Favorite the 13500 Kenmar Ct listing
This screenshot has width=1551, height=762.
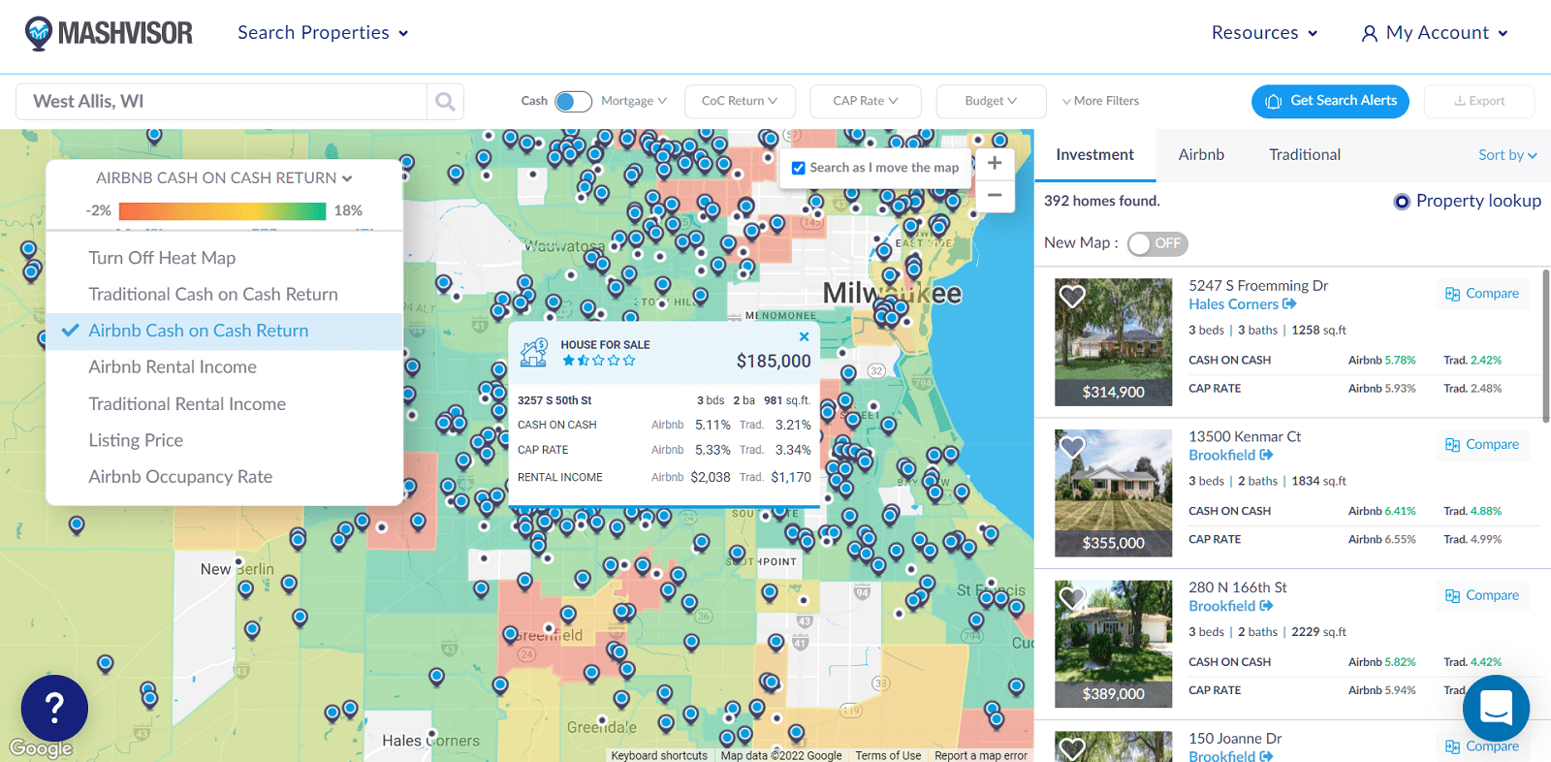click(x=1072, y=447)
